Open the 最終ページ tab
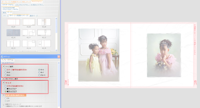The height and width of the screenshot is (108, 200). [34, 16]
